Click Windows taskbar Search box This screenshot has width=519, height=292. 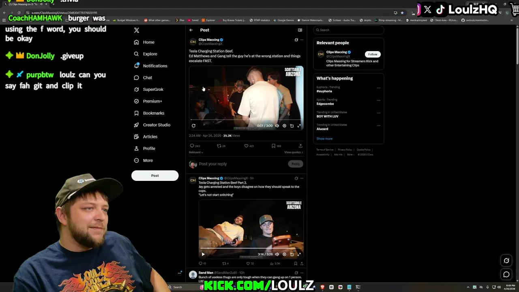pos(184,287)
